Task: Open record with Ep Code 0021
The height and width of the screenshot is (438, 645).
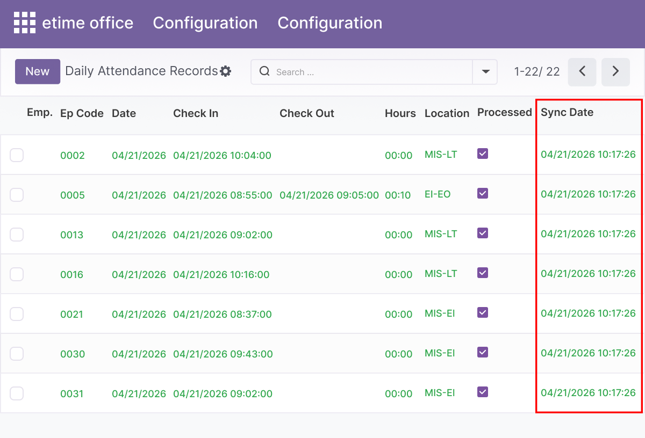Action: click(71, 315)
